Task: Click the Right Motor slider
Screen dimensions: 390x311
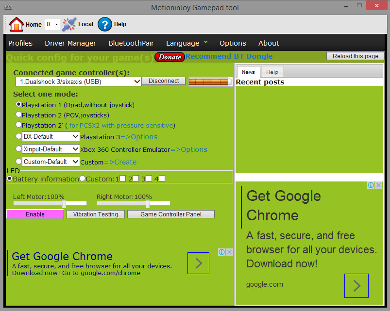Action: click(x=133, y=203)
